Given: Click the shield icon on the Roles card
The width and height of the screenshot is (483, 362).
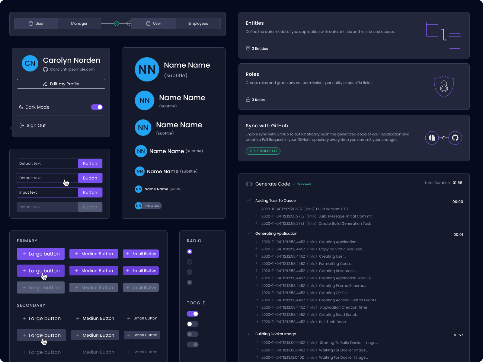Looking at the screenshot, I should [444, 87].
